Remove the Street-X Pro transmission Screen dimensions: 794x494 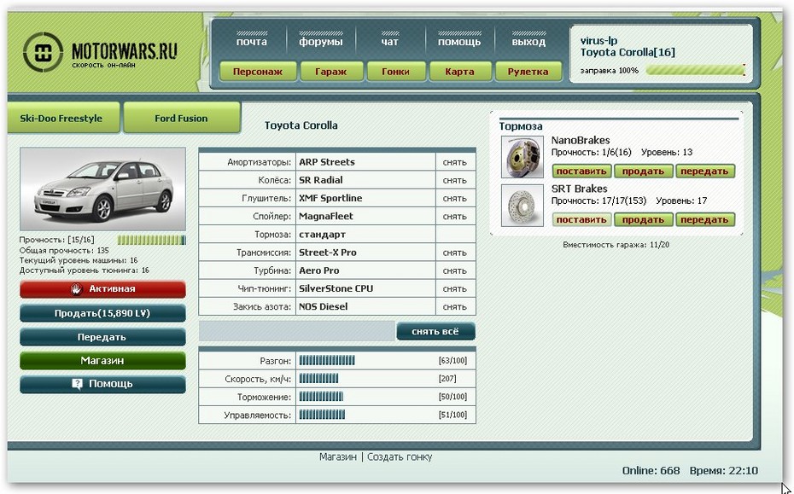(x=455, y=253)
